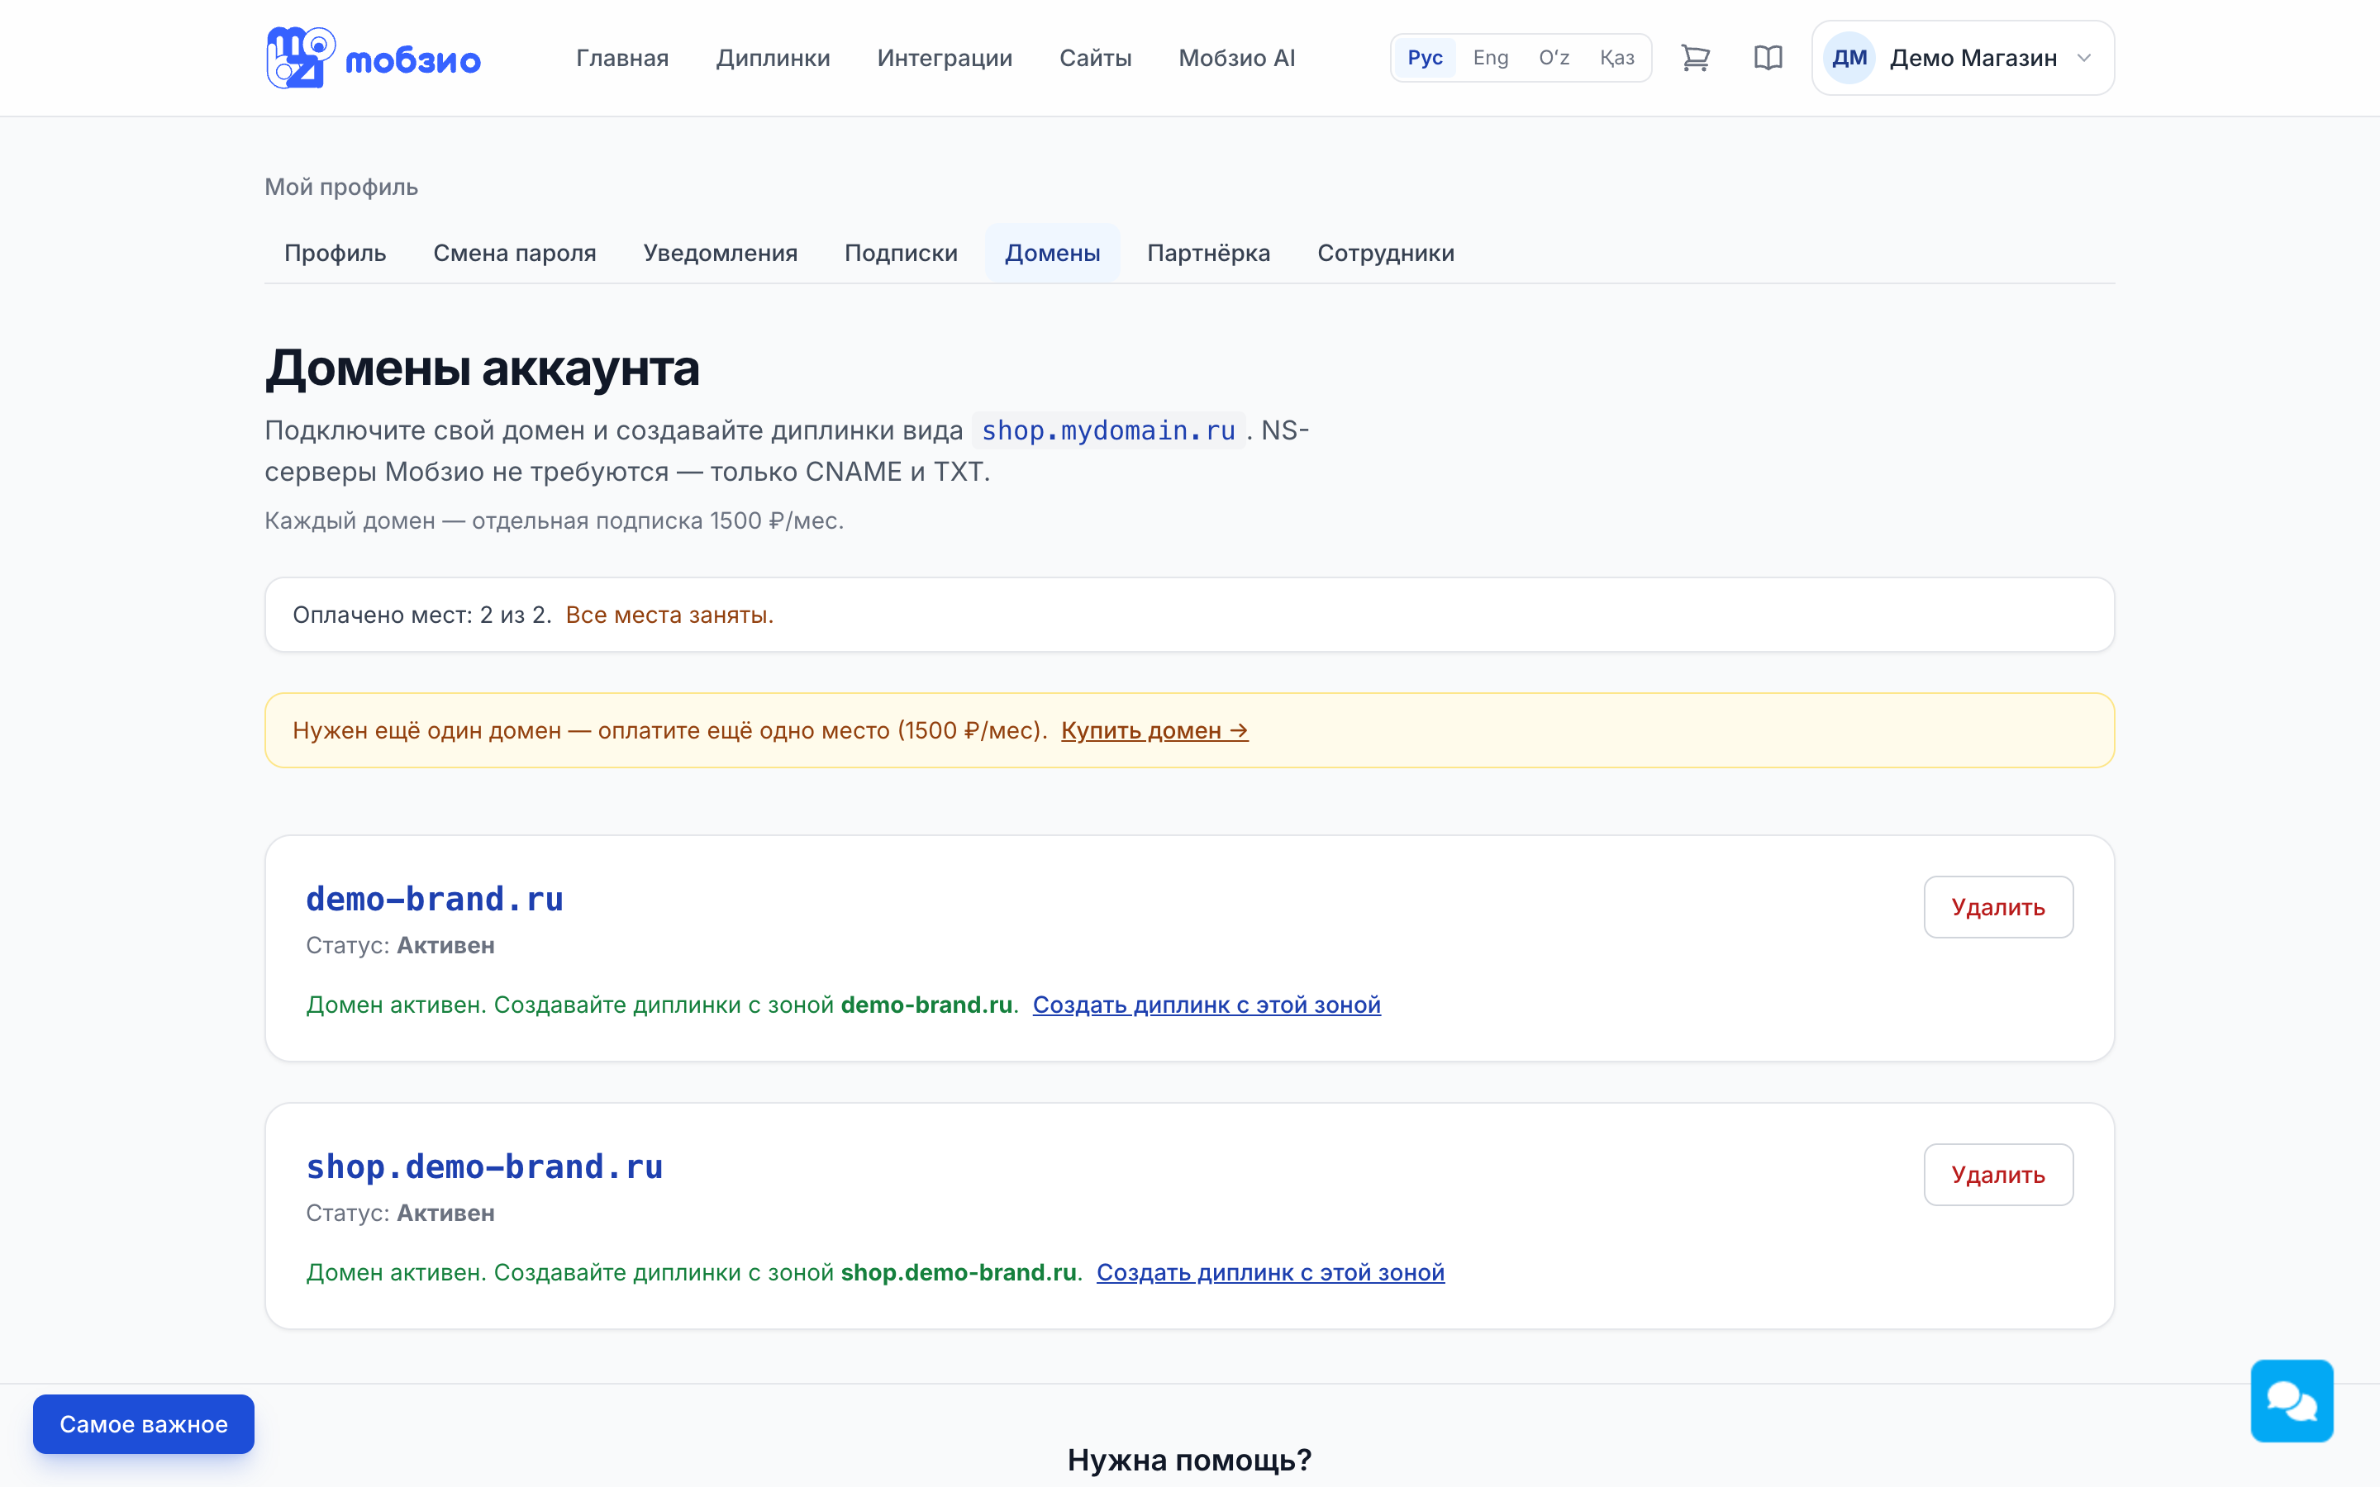2380x1487 pixels.
Task: Delete the shop.demo-brand.ru domain
Action: pos(1997,1174)
